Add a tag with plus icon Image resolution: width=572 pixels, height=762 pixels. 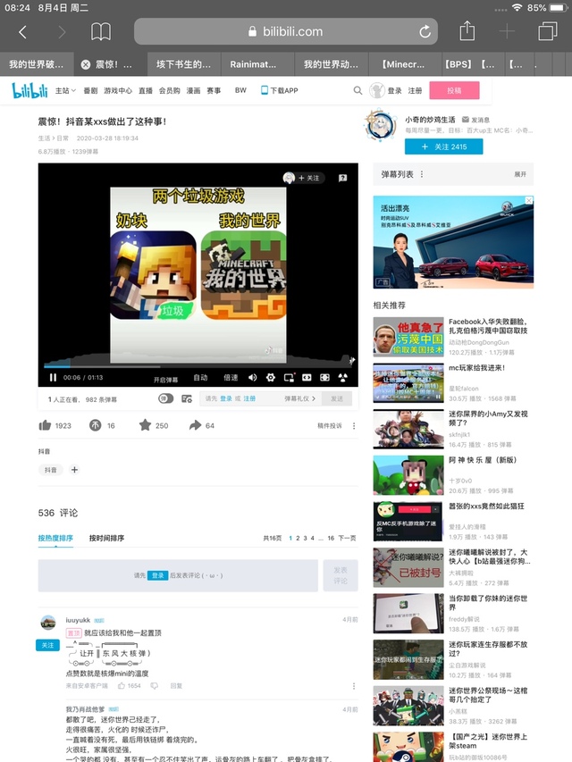(x=74, y=470)
